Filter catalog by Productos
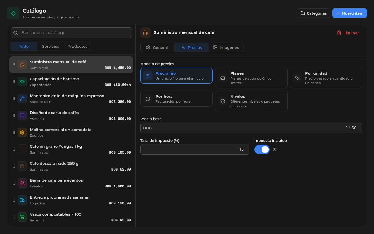This screenshot has width=374, height=234. point(77,46)
